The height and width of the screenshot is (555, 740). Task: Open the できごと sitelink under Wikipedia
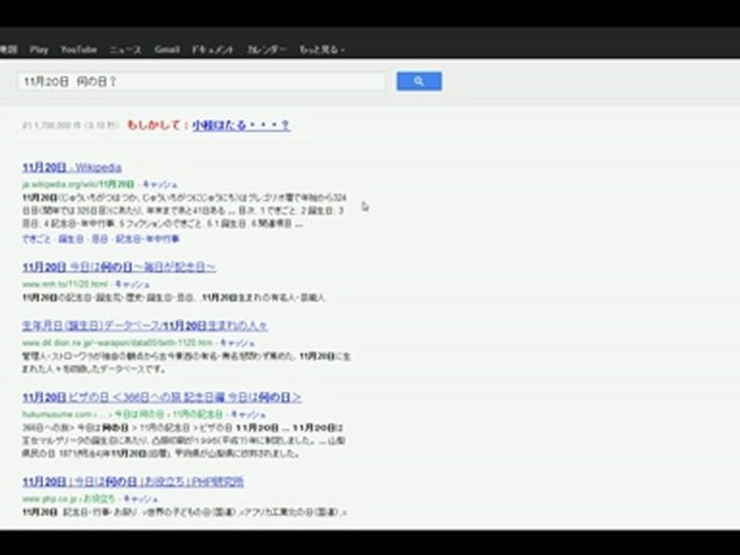click(x=36, y=239)
